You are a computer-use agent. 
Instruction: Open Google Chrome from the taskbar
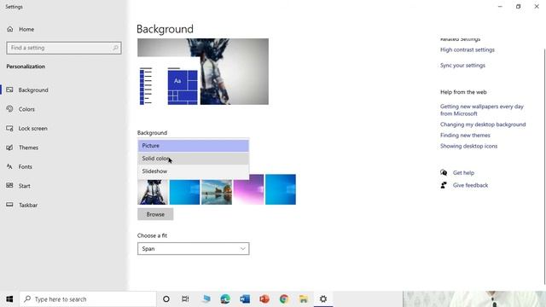point(284,299)
